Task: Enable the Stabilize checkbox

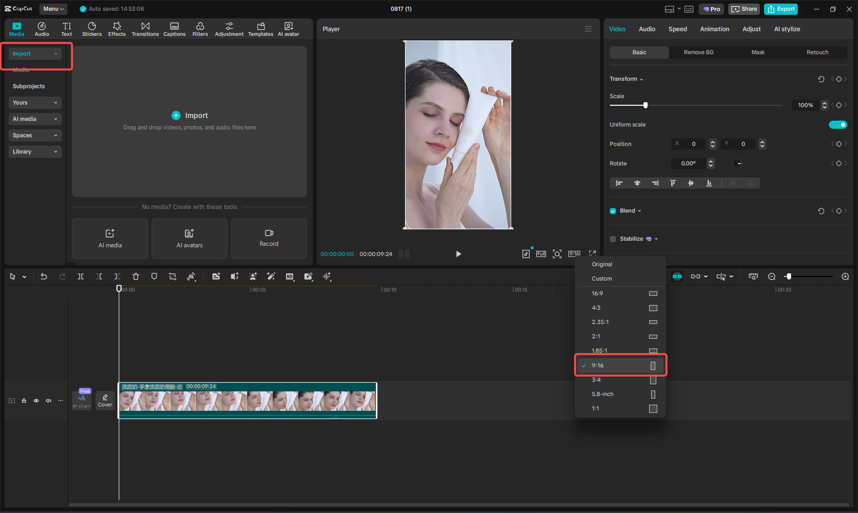Action: [613, 239]
